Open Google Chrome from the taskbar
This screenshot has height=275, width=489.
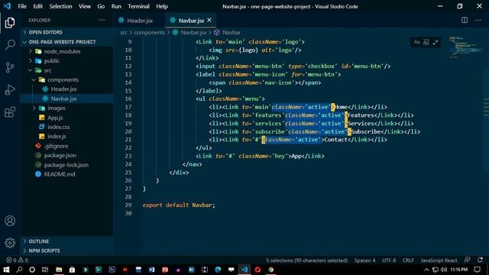(270, 270)
